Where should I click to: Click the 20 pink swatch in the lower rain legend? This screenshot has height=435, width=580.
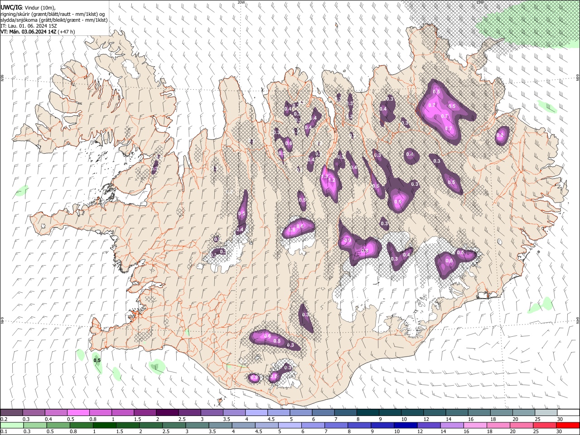pos(522,425)
